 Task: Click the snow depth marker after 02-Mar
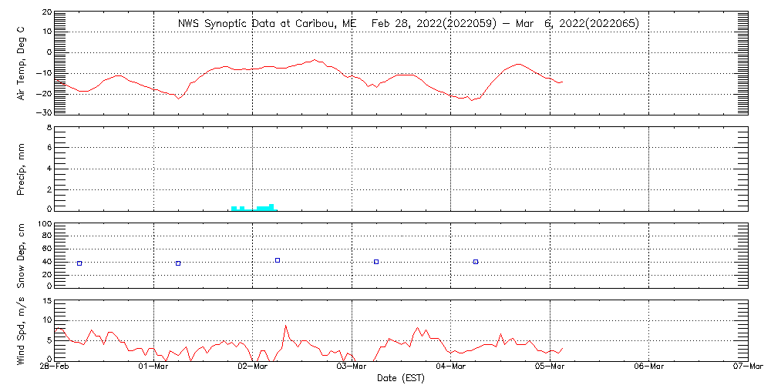click(x=278, y=260)
